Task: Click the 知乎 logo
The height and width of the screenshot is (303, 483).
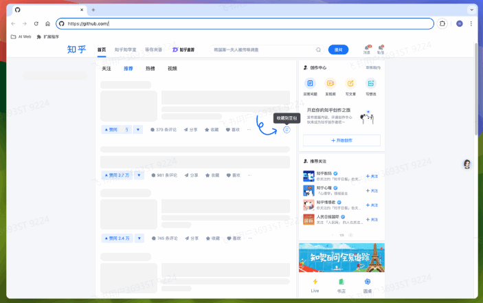Action: click(77, 49)
